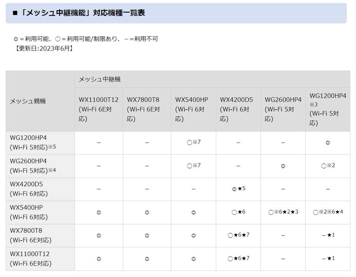Image resolution: width=356 pixels, height=277 pixels.
Task: Click ◎ for parent WX7800T8, relay WX11000T12
Action: pyautogui.click(x=99, y=236)
